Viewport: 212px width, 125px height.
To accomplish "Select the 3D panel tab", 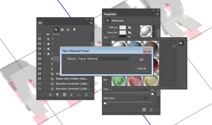I will click(x=40, y=23).
